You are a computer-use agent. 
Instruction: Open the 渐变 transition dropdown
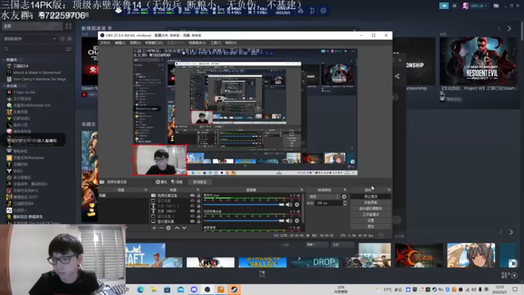[324, 197]
